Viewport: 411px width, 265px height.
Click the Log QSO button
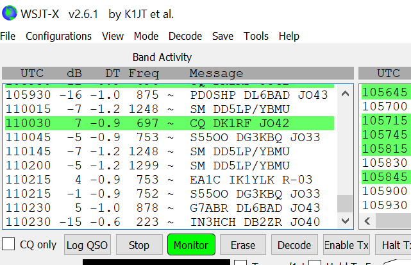[87, 245]
